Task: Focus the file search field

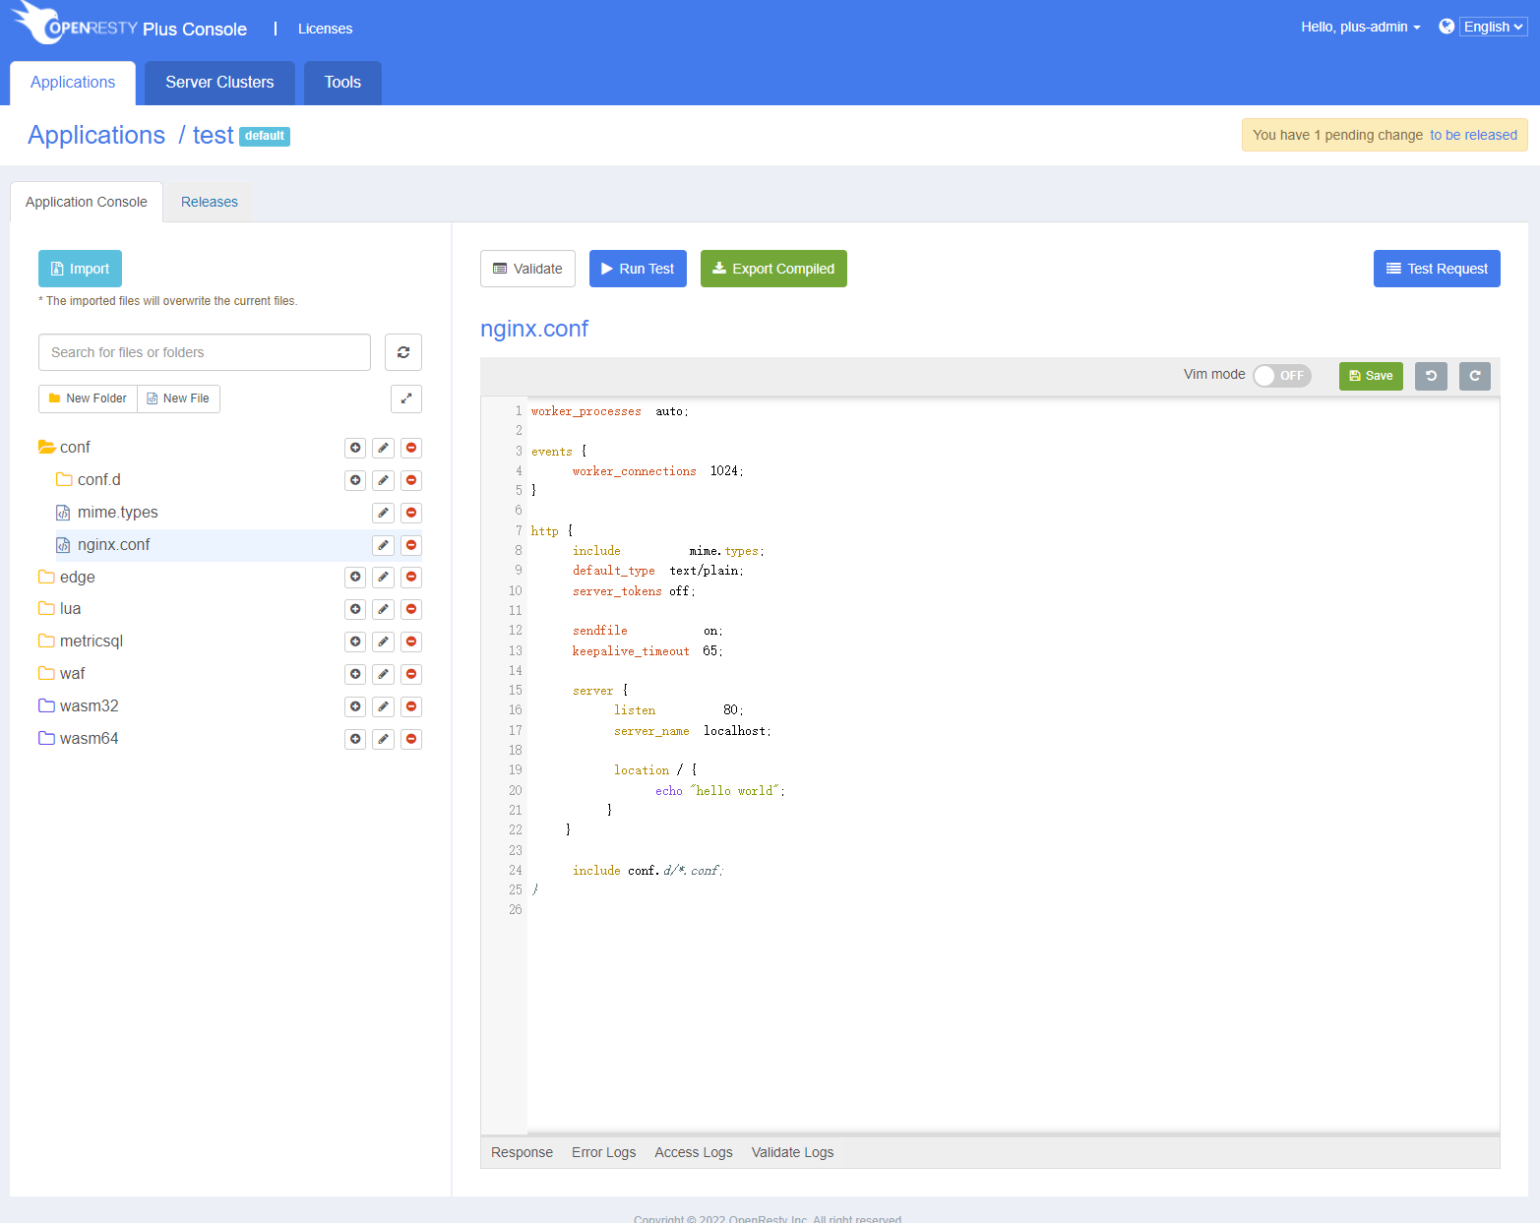Action: [205, 352]
